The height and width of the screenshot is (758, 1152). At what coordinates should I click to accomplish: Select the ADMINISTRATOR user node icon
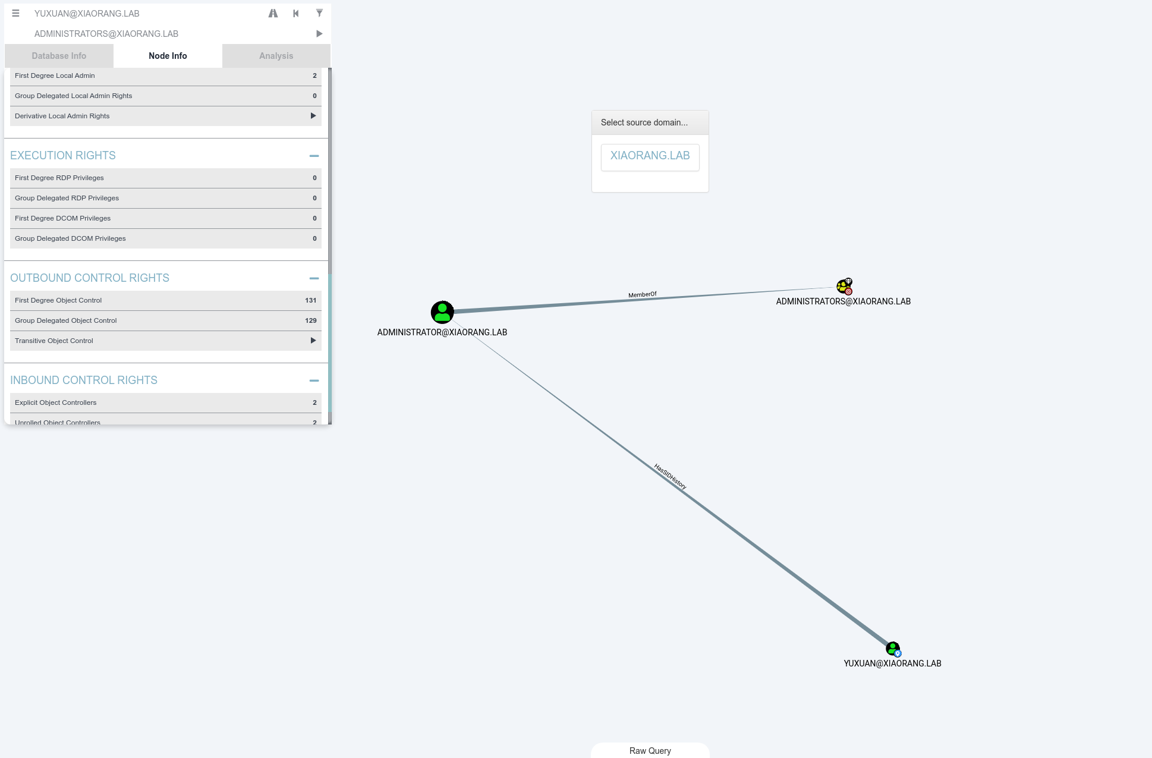(442, 312)
